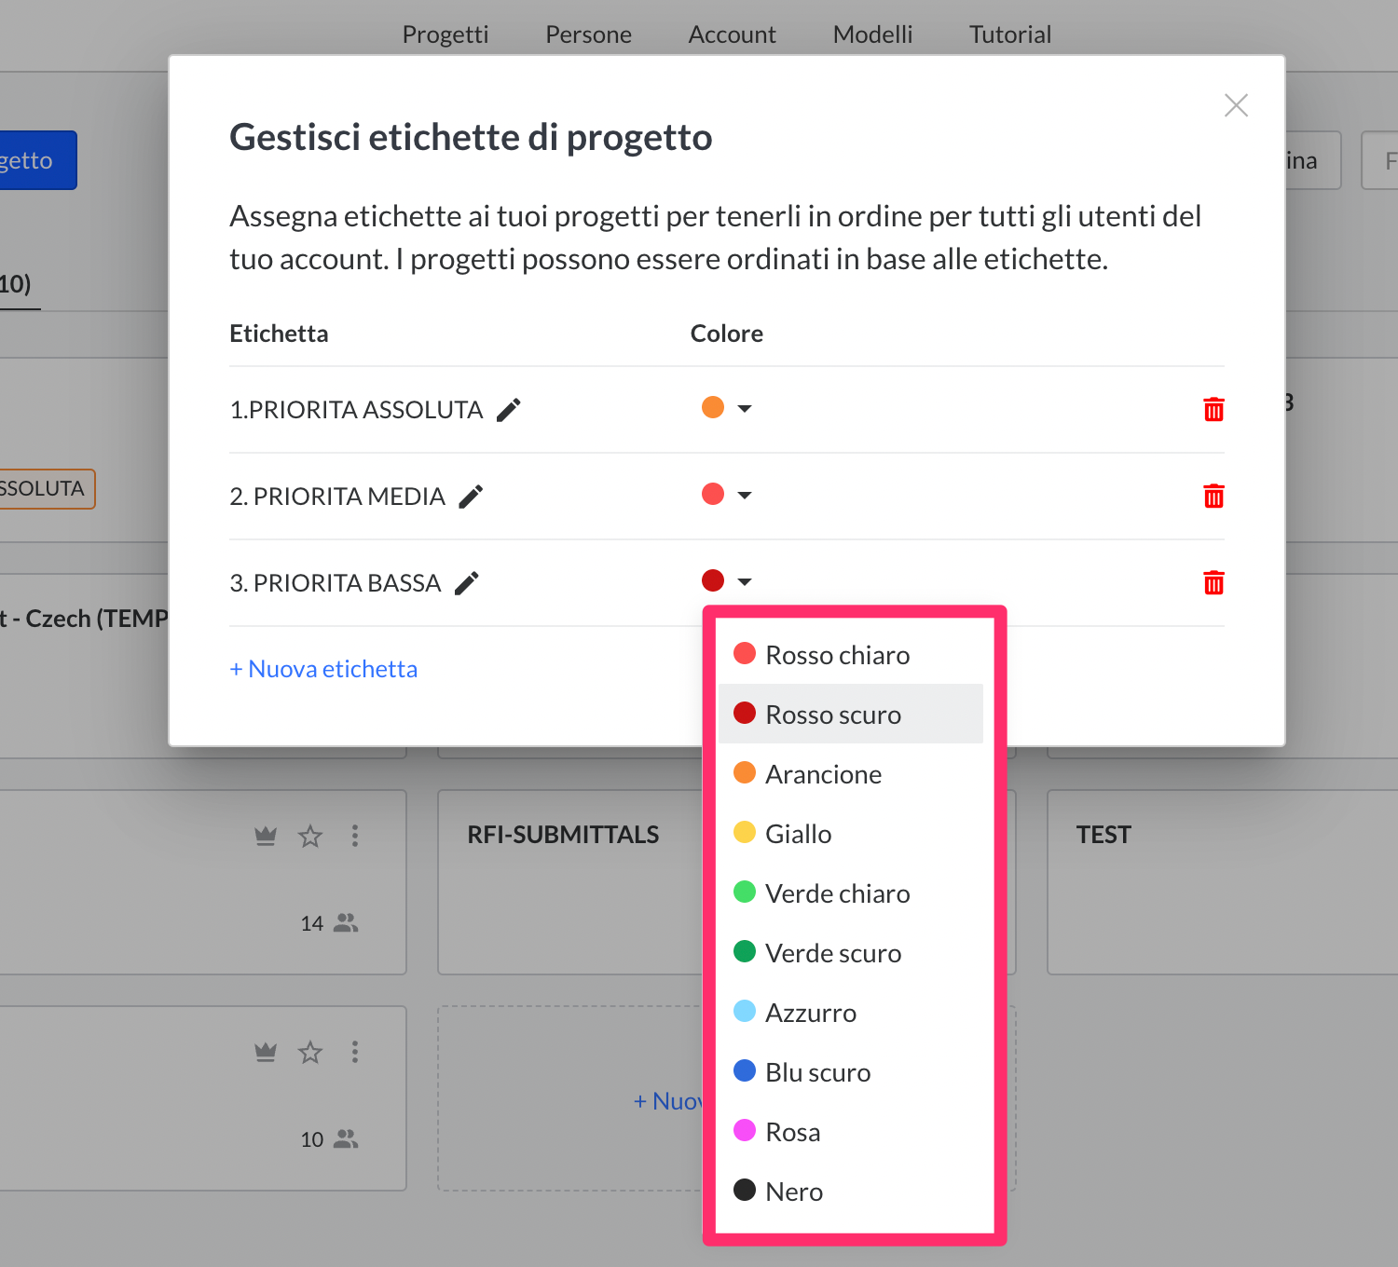
Task: Go to the Modelli tab
Action: 872,34
